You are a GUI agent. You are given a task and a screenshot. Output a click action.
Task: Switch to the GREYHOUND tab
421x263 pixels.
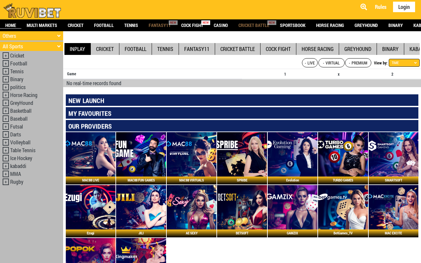[358, 49]
